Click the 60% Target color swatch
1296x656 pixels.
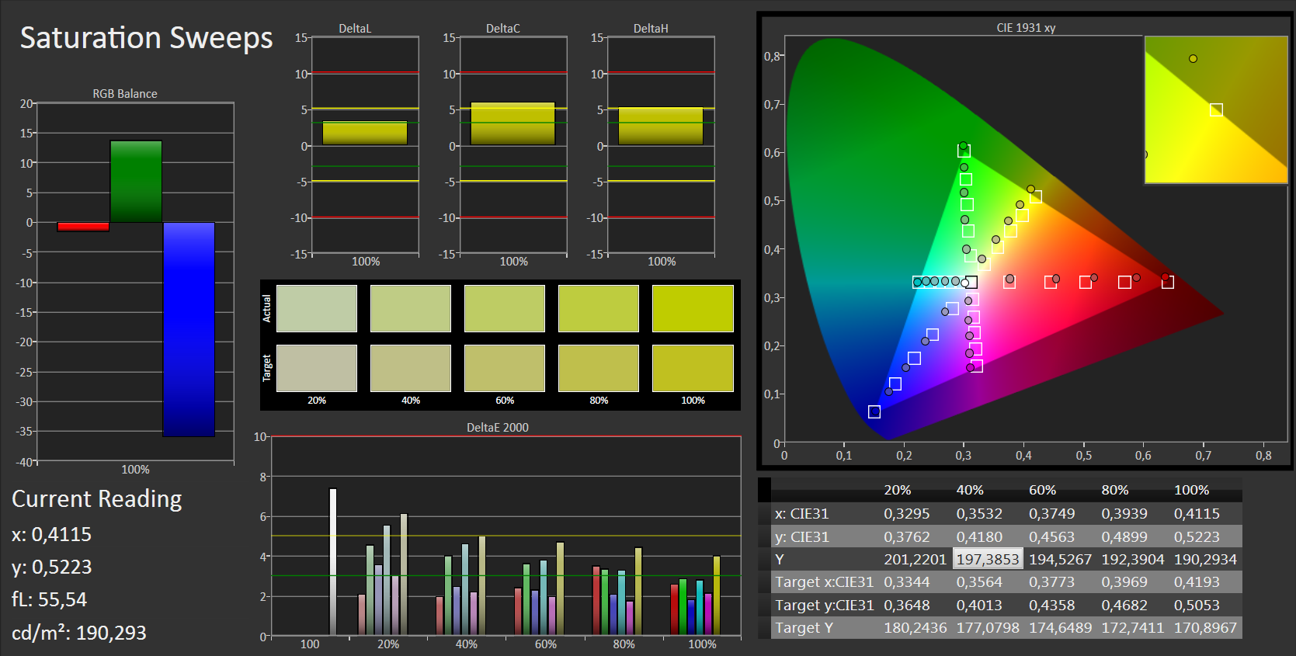(x=505, y=368)
